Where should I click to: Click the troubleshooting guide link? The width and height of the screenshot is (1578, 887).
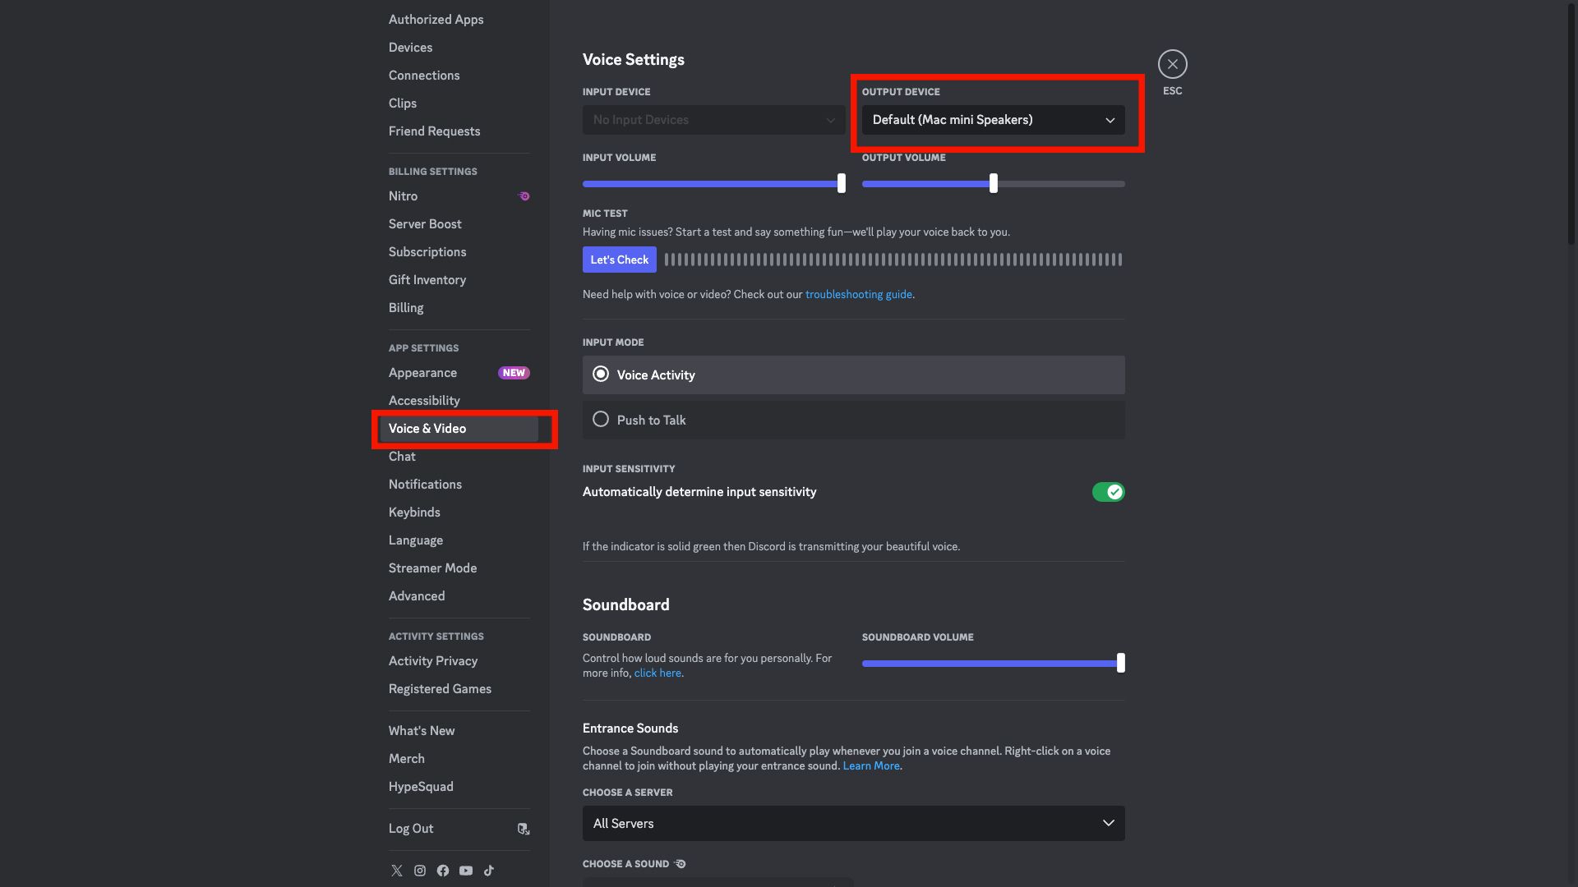[x=857, y=293]
